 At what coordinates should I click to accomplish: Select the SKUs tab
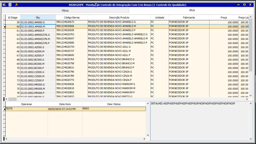[x=192, y=10]
